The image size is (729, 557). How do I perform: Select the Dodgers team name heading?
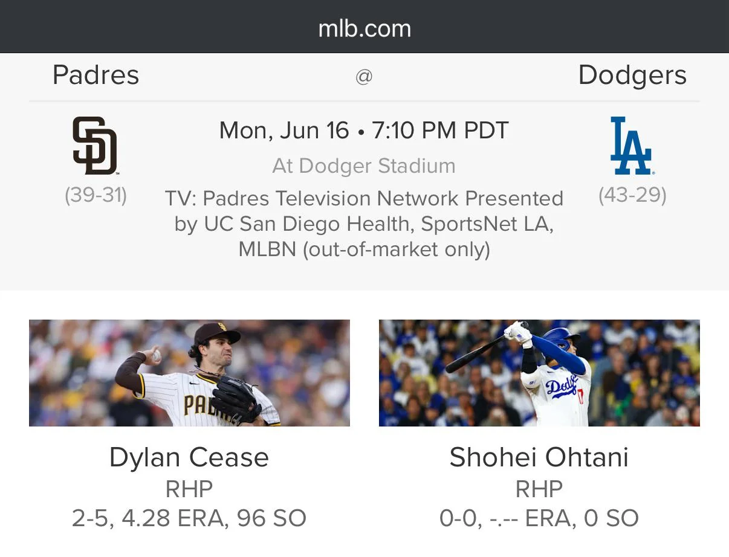coord(632,76)
